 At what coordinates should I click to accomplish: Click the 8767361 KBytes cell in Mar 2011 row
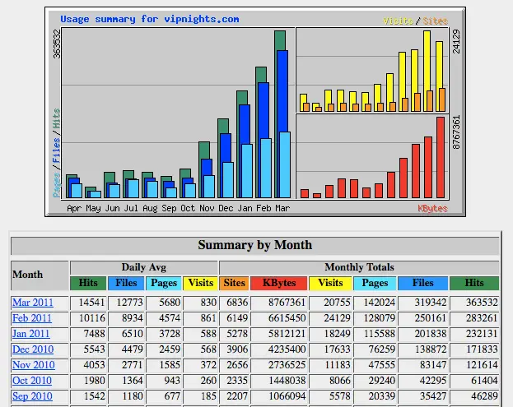(279, 303)
